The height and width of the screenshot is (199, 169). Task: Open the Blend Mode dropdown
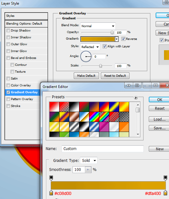[x=98, y=26]
